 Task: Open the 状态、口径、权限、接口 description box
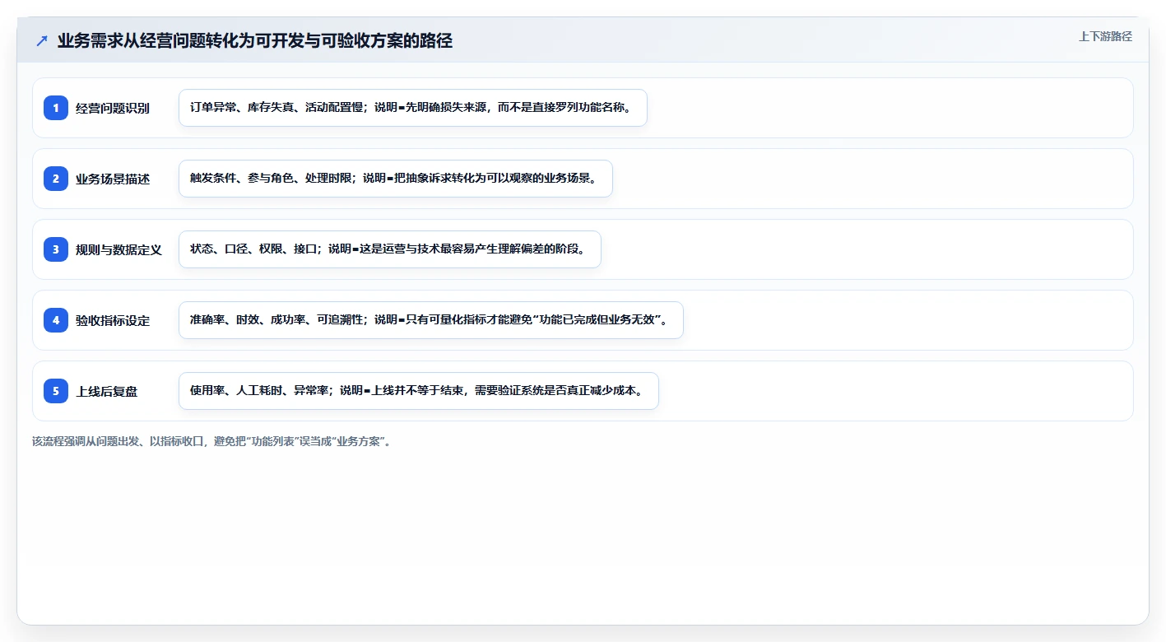pyautogui.click(x=390, y=249)
